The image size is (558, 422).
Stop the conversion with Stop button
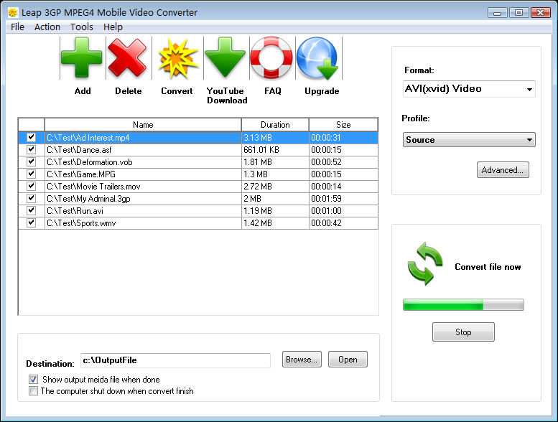click(x=463, y=332)
